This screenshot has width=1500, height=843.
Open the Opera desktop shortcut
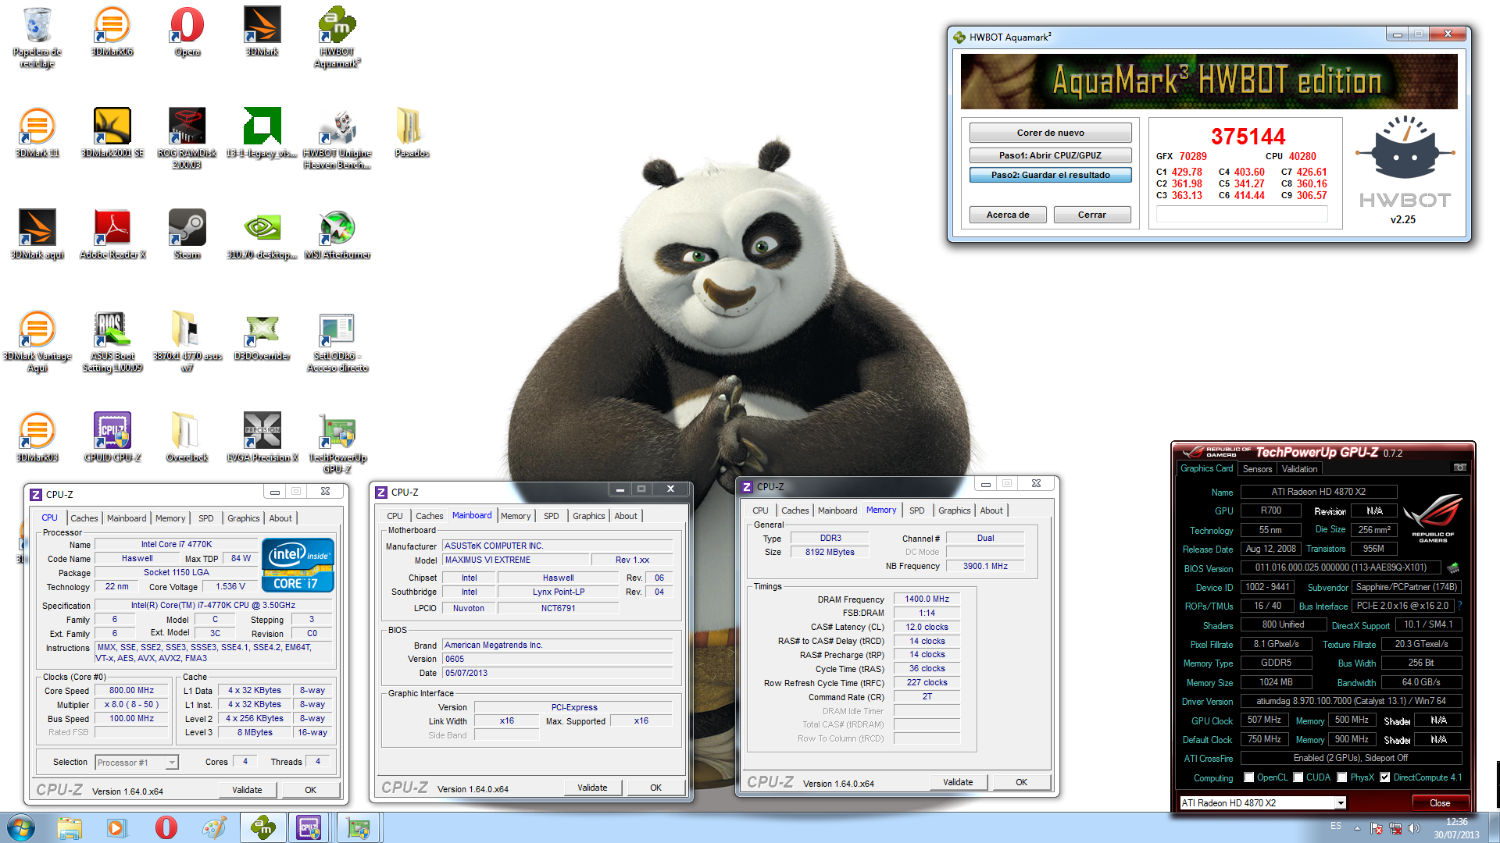(187, 32)
